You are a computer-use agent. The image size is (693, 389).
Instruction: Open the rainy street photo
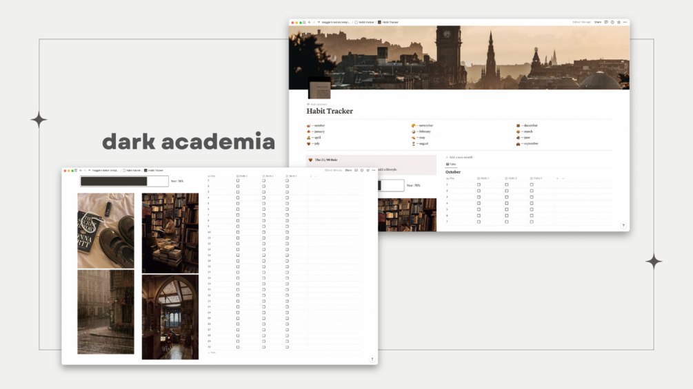(x=106, y=312)
